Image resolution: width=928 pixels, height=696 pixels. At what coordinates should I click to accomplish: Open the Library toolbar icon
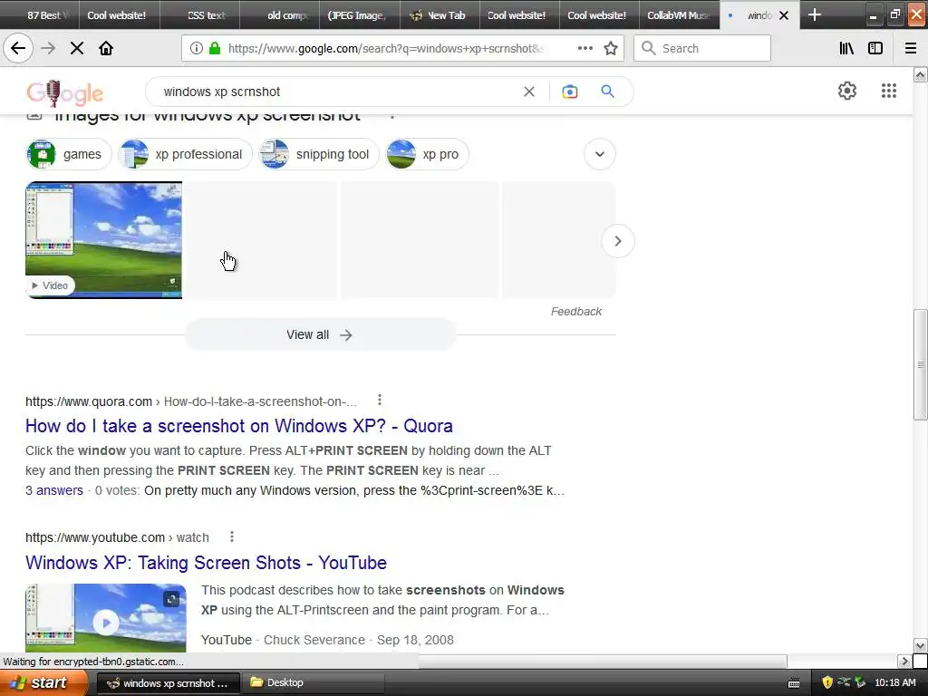click(846, 48)
